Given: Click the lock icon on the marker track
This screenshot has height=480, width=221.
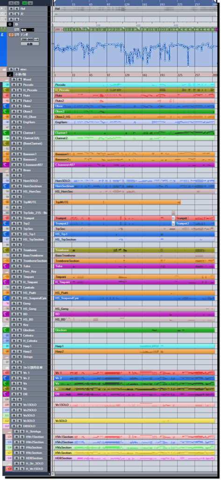Looking at the screenshot, I should [16, 30].
